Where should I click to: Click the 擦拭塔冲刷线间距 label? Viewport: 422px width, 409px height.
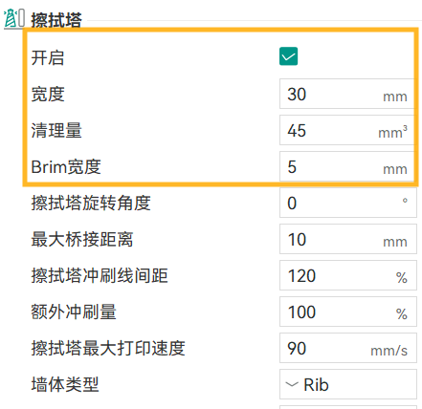[100, 276]
